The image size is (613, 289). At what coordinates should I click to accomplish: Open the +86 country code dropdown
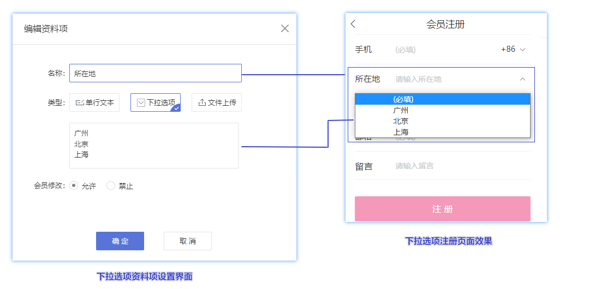pyautogui.click(x=513, y=49)
